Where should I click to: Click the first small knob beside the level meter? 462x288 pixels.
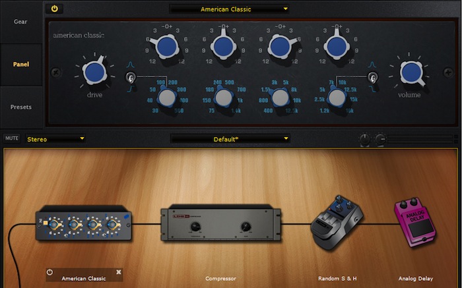click(x=365, y=138)
